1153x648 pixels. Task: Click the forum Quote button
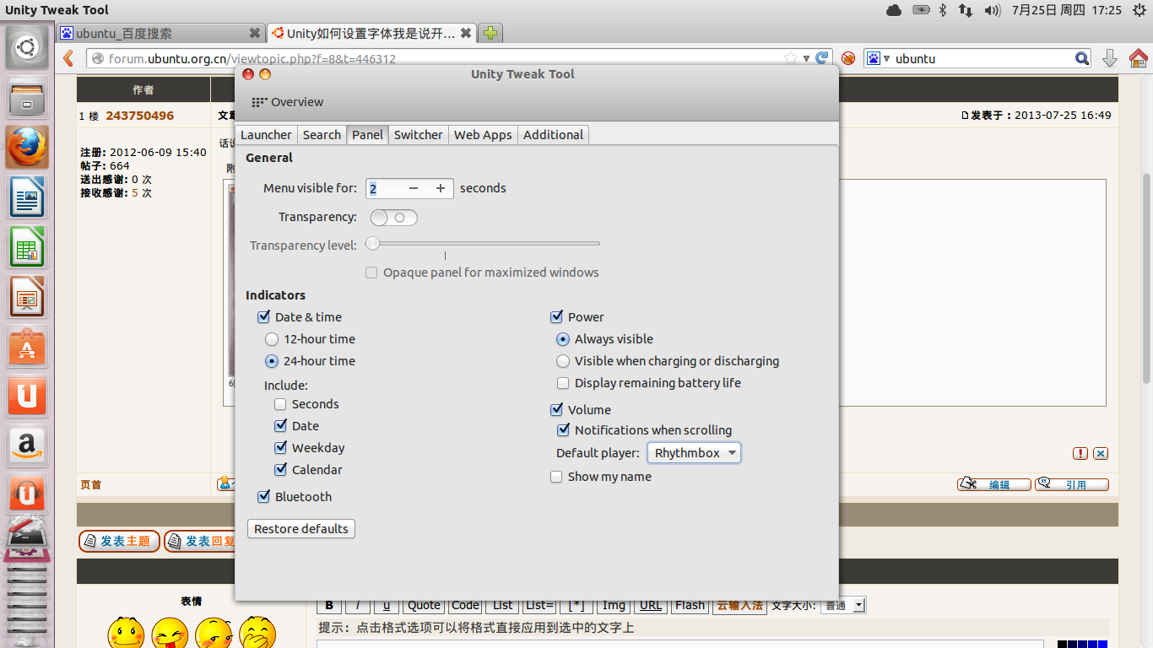[424, 605]
